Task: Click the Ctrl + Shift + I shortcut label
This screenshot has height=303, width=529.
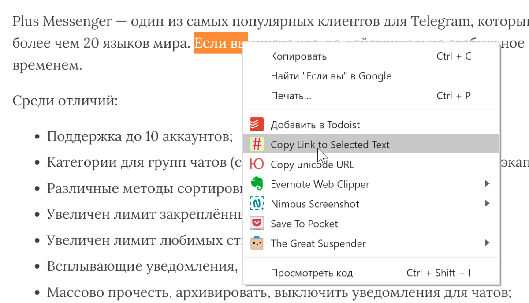Action: pos(439,273)
